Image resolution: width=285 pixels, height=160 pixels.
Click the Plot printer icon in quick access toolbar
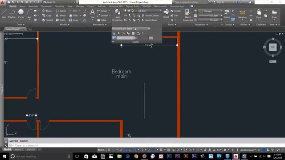click(x=27, y=2)
